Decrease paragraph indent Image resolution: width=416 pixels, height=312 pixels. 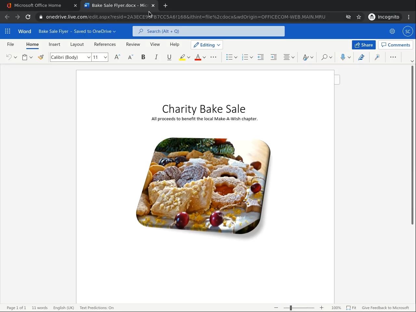(x=261, y=57)
